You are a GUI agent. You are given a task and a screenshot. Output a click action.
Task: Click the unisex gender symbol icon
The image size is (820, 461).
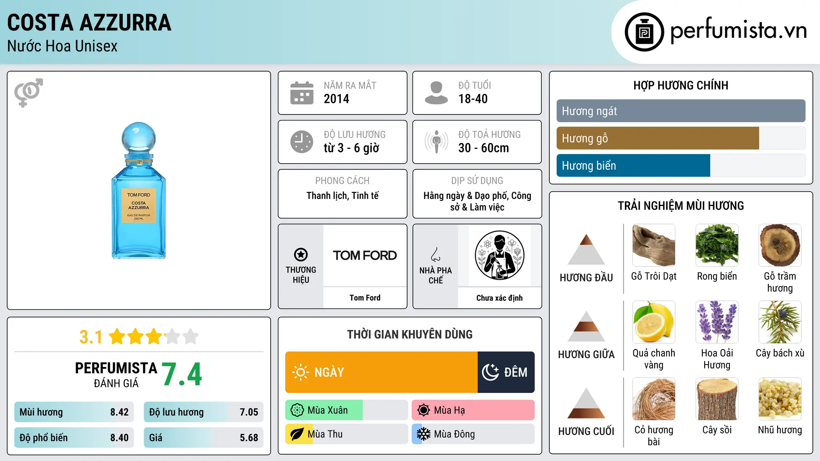pos(28,92)
